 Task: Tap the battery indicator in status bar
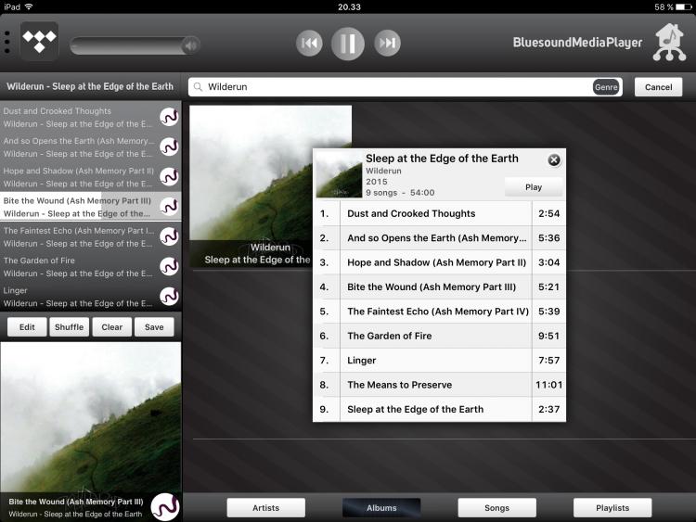point(684,6)
